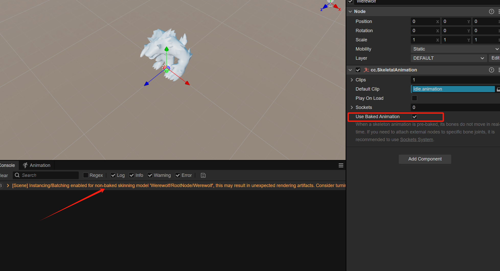Open the Mobility dropdown showing Static
Screen dimensions: 500x271
pyautogui.click(x=455, y=49)
